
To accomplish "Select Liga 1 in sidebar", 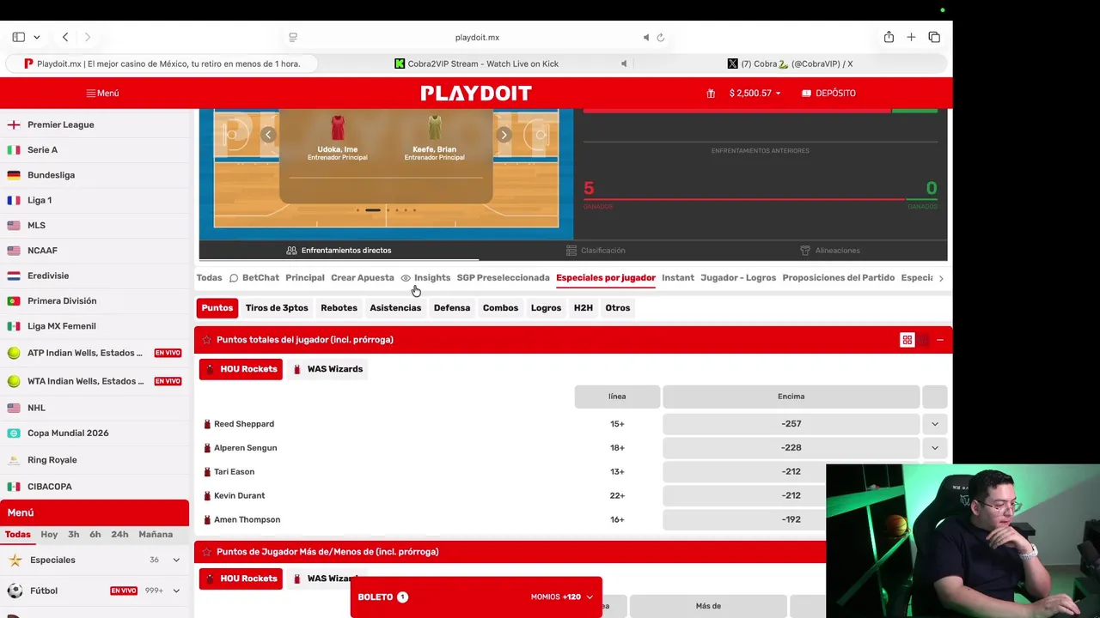I will click(x=95, y=200).
